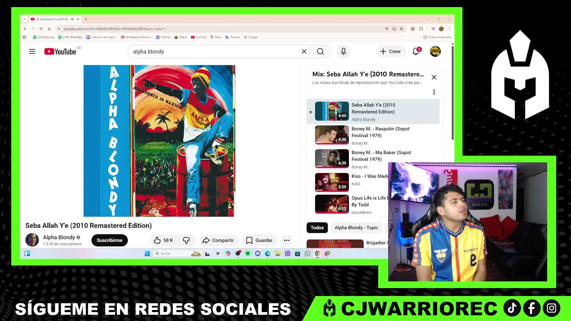The width and height of the screenshot is (571, 321).
Task: Close the Mix playlist panel
Action: [434, 77]
